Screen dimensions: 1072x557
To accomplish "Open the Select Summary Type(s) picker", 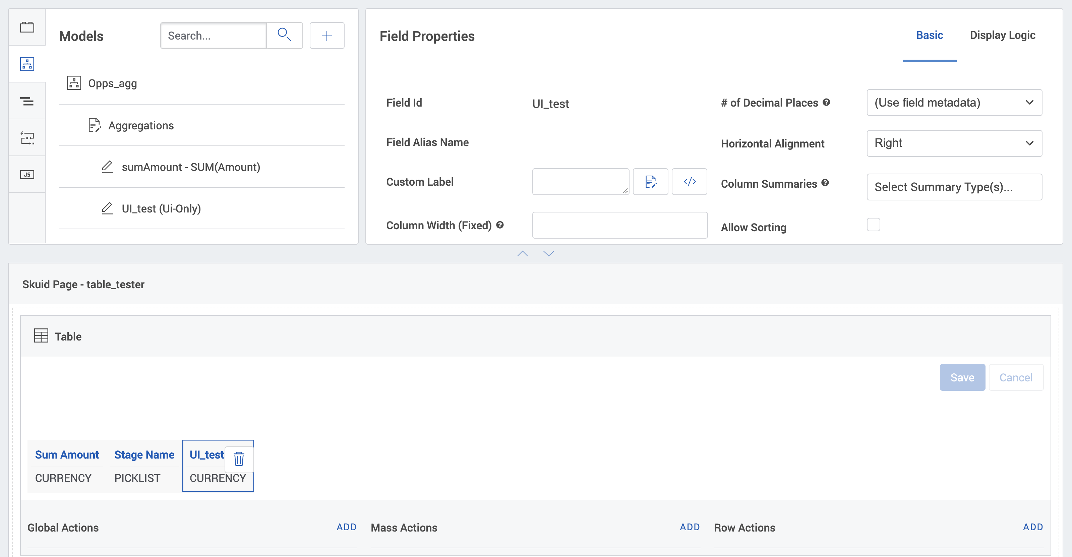I will (954, 187).
